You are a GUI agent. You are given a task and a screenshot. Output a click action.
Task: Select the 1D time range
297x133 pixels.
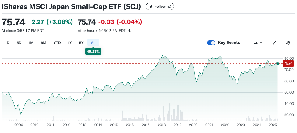tap(7, 43)
